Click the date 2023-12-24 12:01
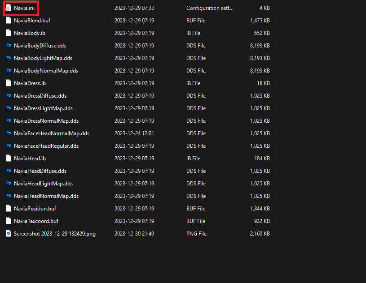Viewport: 366px width, 283px height. (x=134, y=133)
